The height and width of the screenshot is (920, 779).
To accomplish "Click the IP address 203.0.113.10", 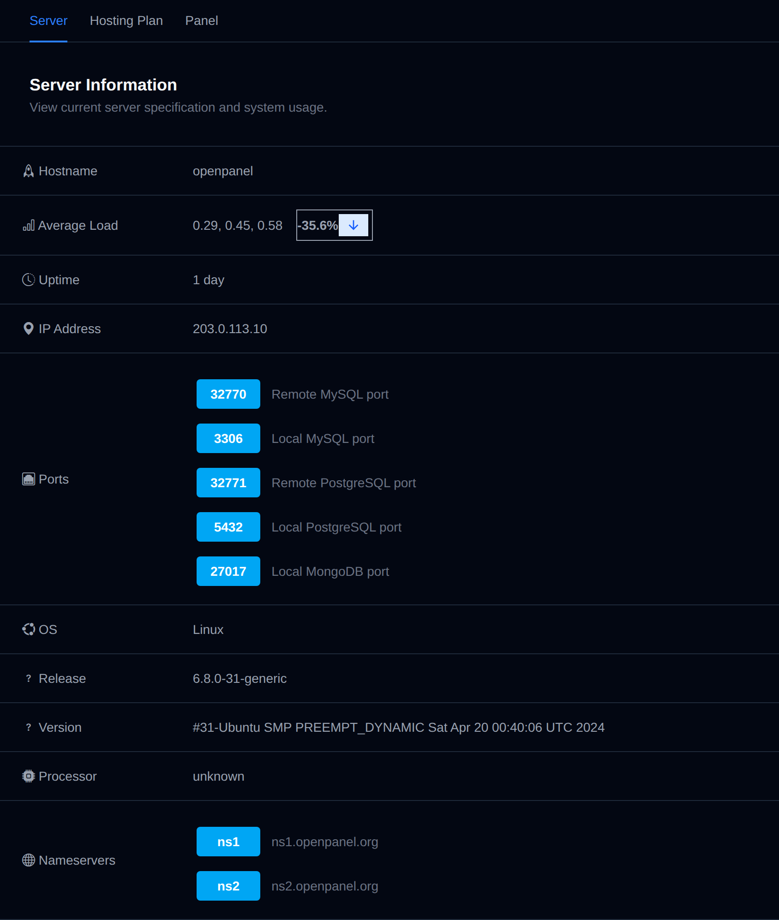I will click(230, 329).
